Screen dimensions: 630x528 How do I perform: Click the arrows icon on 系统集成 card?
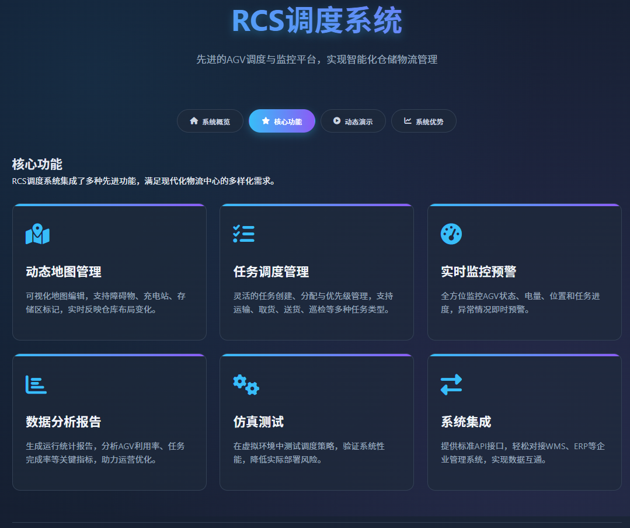tap(451, 384)
